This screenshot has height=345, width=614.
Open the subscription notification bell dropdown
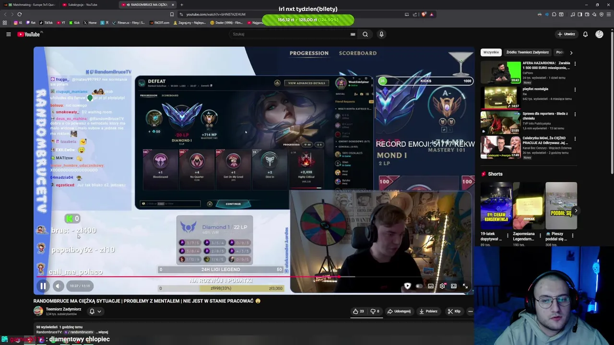(x=95, y=311)
